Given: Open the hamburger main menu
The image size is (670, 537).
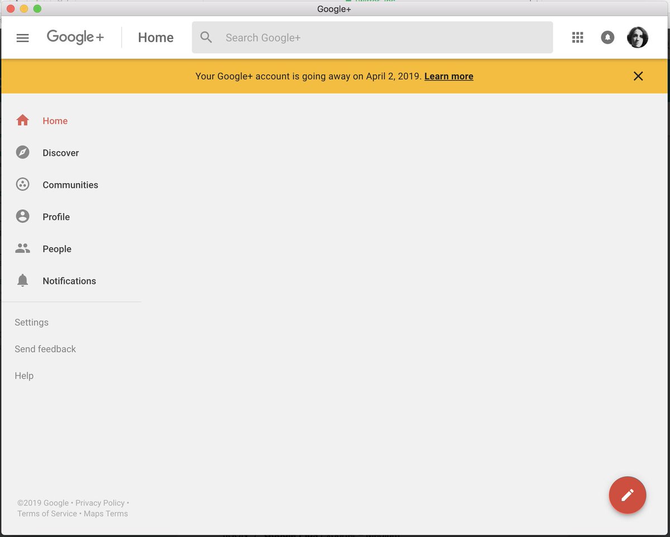Looking at the screenshot, I should click(22, 38).
